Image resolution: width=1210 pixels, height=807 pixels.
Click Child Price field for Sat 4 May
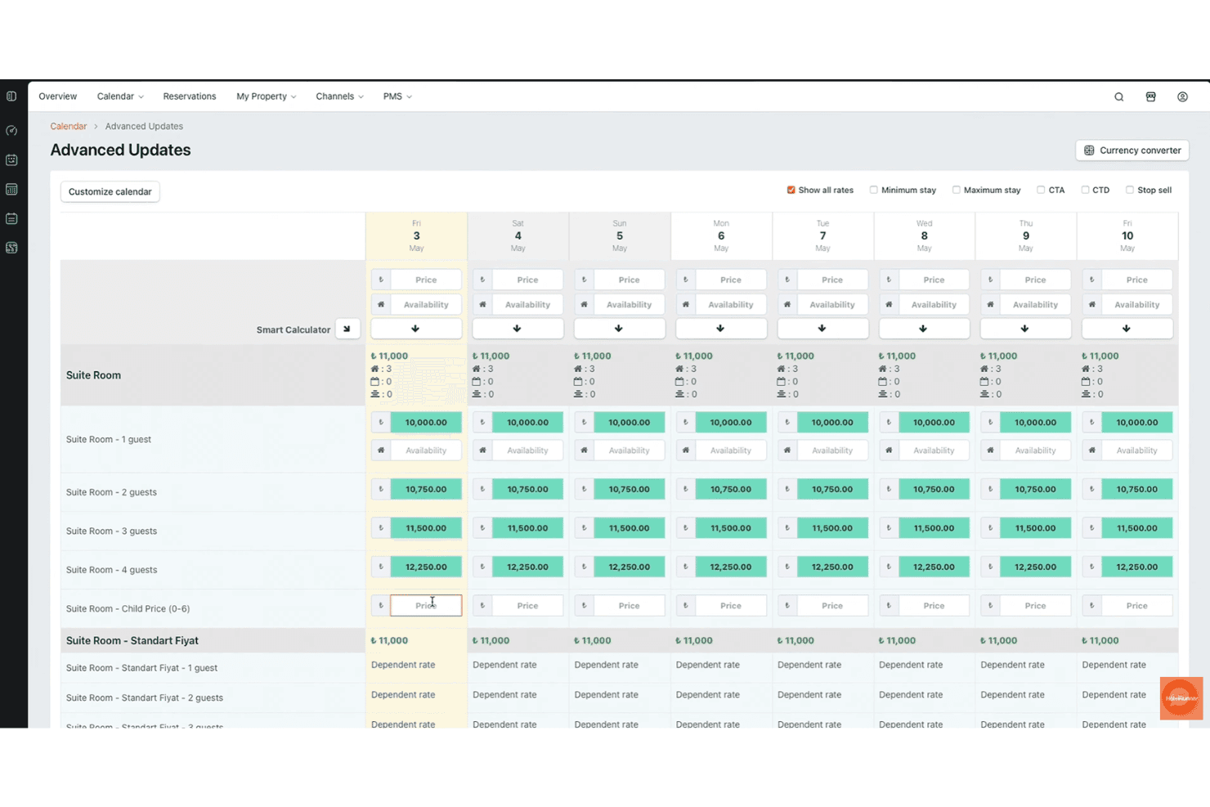[x=527, y=606]
